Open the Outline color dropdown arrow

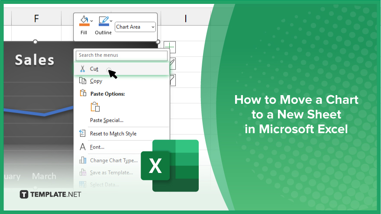click(111, 21)
